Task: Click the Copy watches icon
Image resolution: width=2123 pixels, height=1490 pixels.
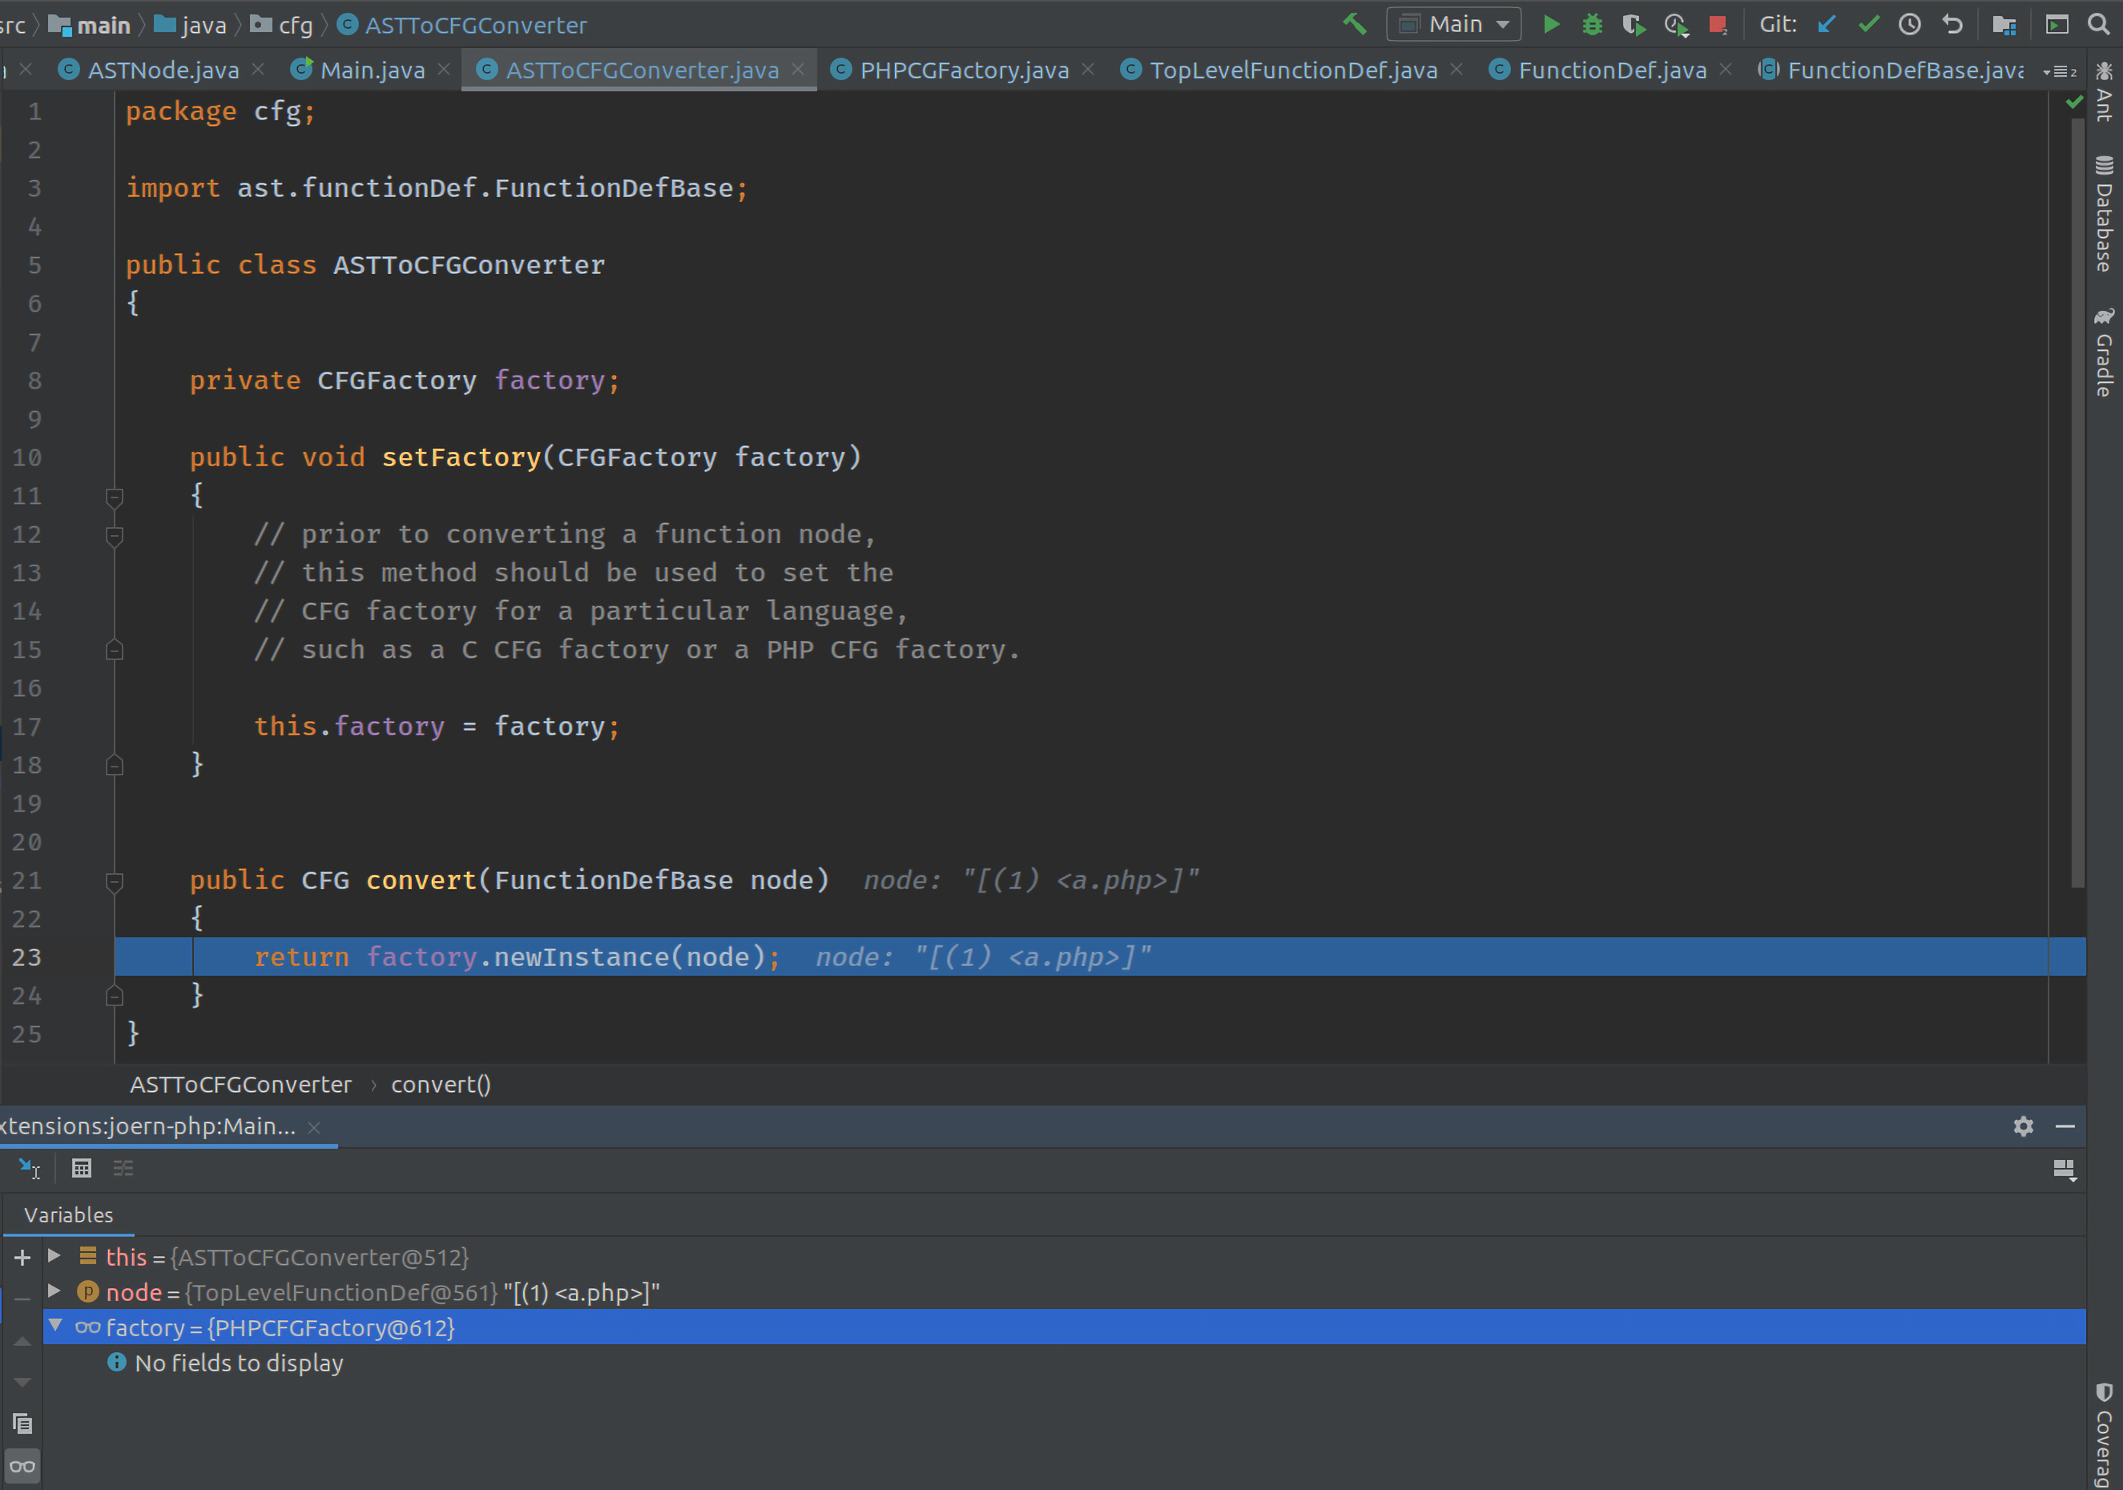Action: pos(23,1424)
